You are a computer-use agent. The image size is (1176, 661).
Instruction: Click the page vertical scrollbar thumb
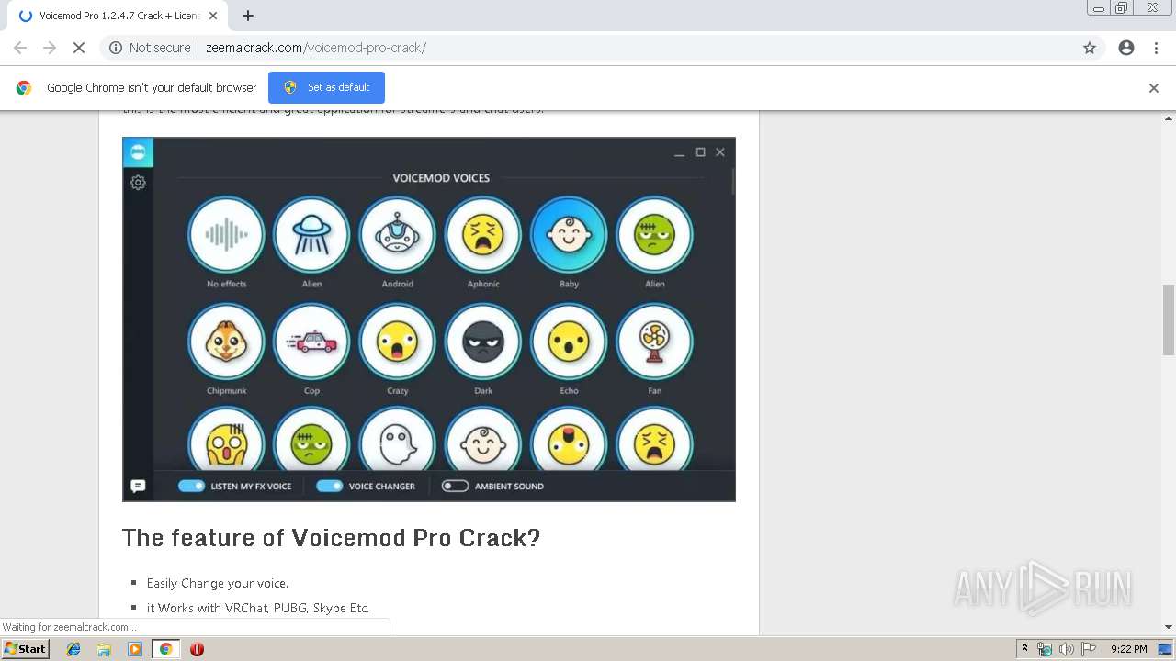[1169, 319]
